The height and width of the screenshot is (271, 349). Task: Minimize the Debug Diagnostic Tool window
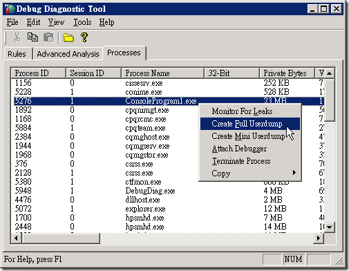click(312, 9)
